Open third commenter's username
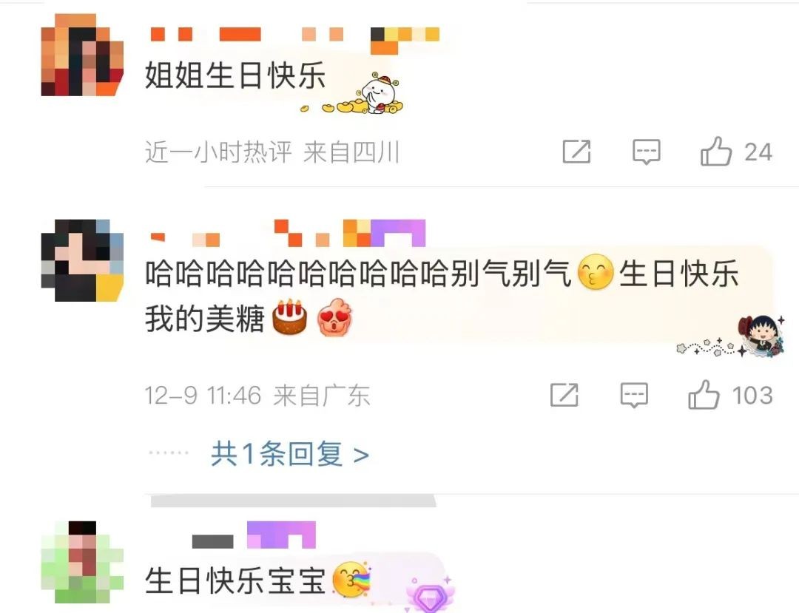 pyautogui.click(x=254, y=535)
